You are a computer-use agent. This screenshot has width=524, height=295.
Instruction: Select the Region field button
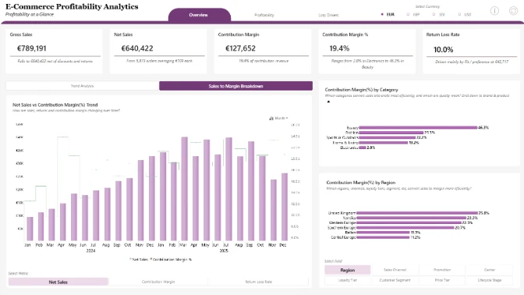(x=348, y=270)
